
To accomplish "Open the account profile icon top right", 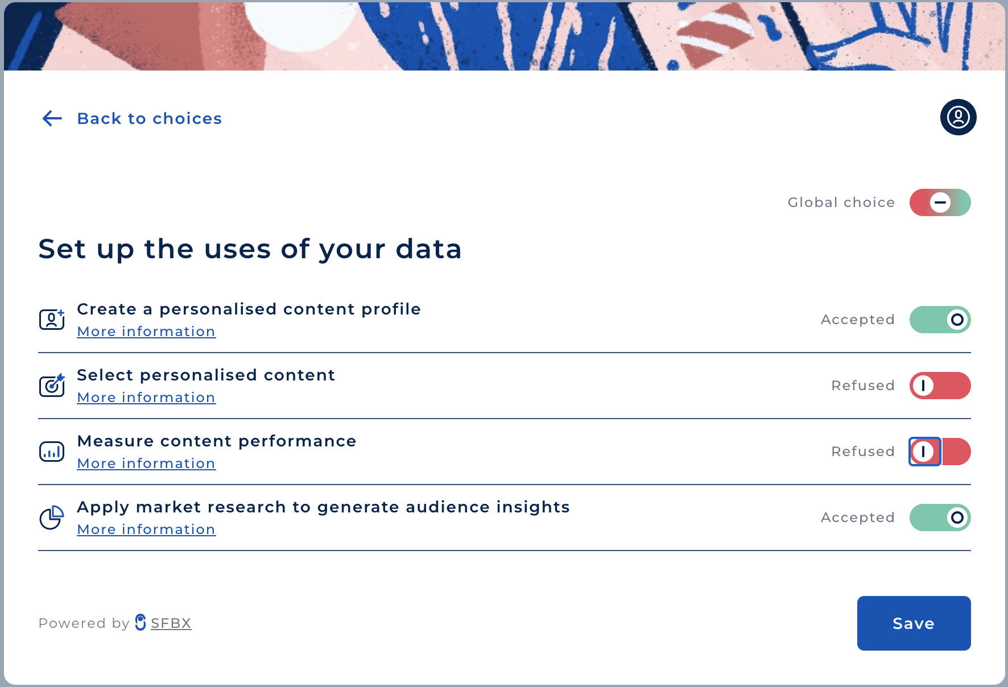I will tap(957, 117).
